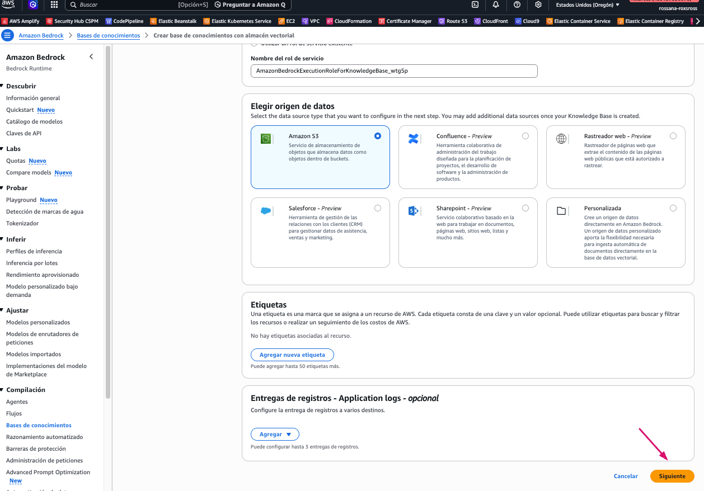This screenshot has height=491, width=704.
Task: Open Perfiles de inferencia in sidebar
Action: tap(34, 251)
